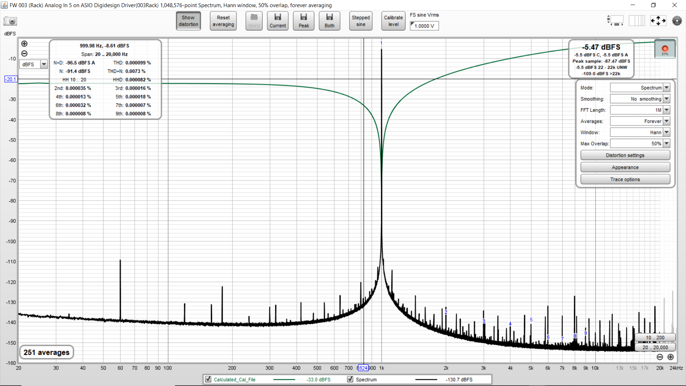Click the 251 averages counter
This screenshot has width=686, height=386.
[46, 352]
